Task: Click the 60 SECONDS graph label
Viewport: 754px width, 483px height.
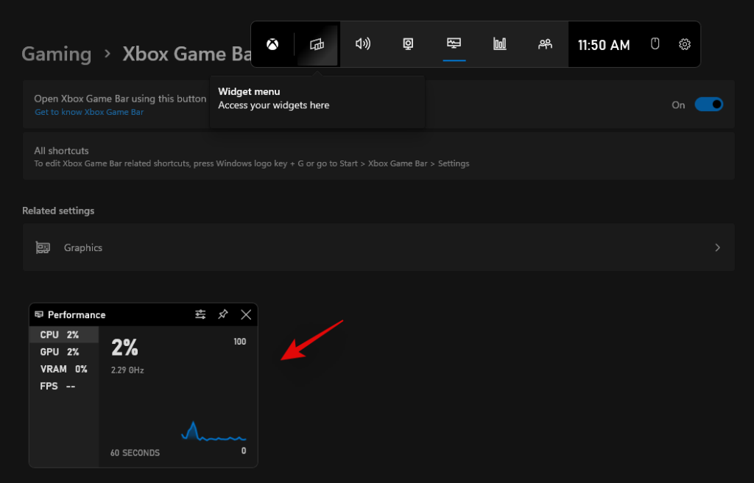Action: 135,453
